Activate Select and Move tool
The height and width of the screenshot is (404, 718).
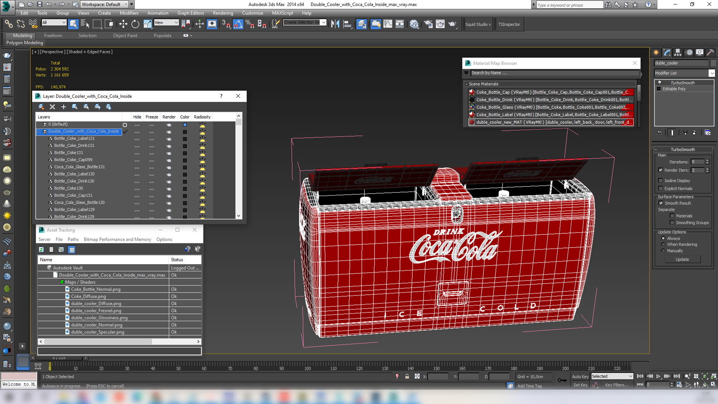point(123,24)
